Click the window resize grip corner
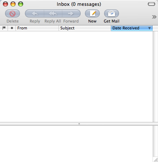 [x=156, y=160]
